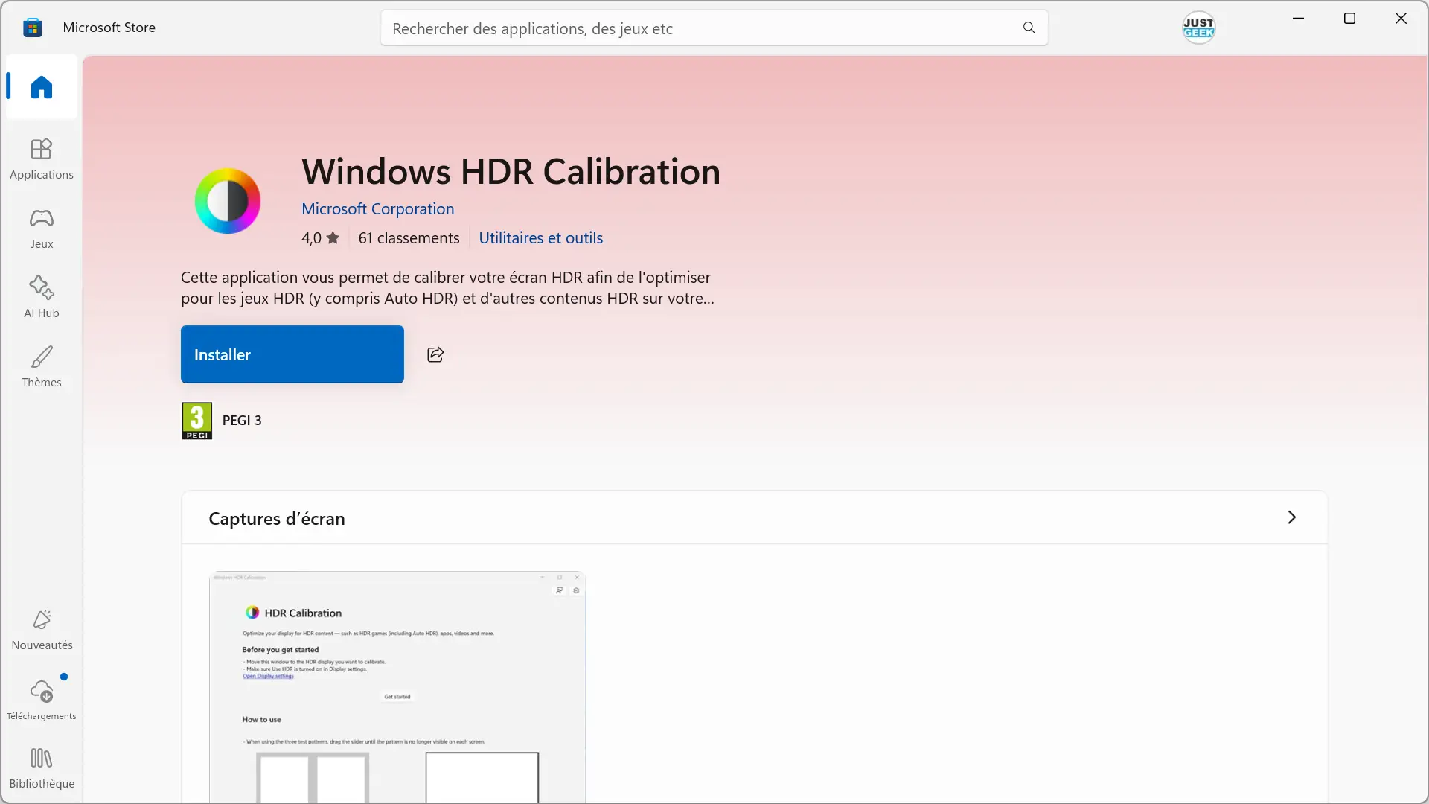Screen dimensions: 1429x804
Task: Open the Nouveautés section
Action: coord(42,630)
